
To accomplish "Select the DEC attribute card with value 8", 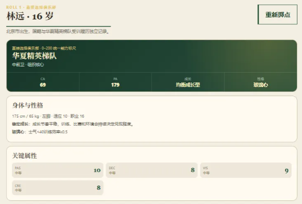I will 152,170.
